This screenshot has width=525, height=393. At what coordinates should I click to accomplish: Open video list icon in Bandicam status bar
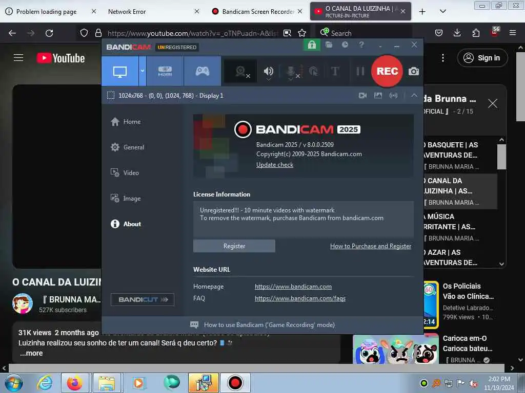pos(362,96)
